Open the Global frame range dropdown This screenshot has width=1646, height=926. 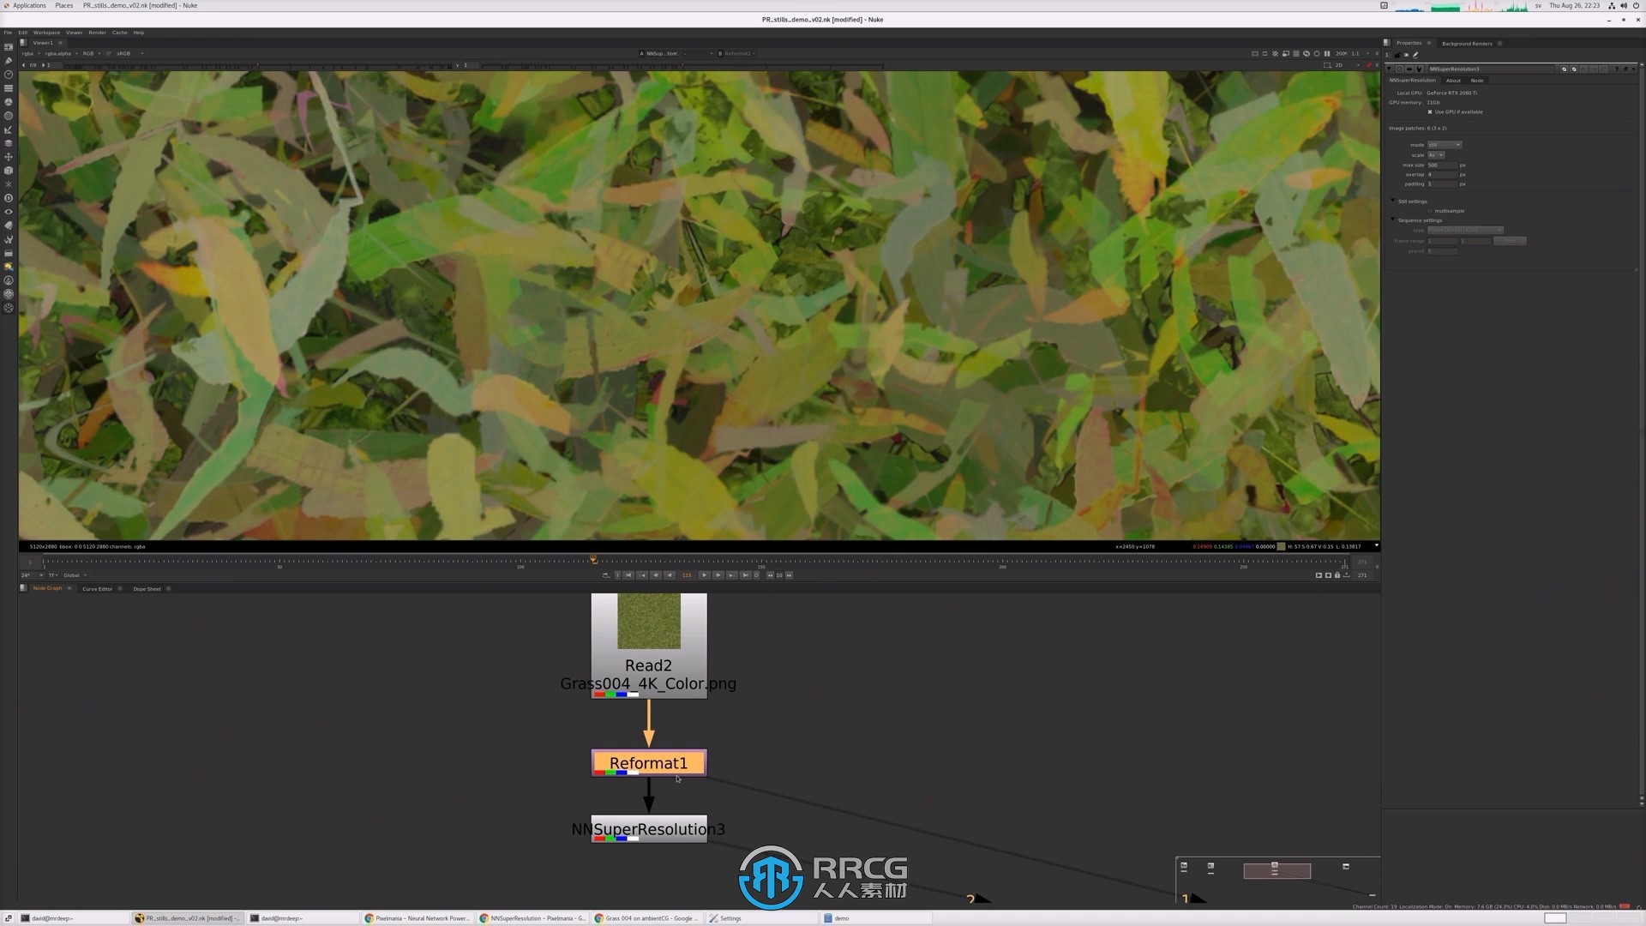pos(75,575)
